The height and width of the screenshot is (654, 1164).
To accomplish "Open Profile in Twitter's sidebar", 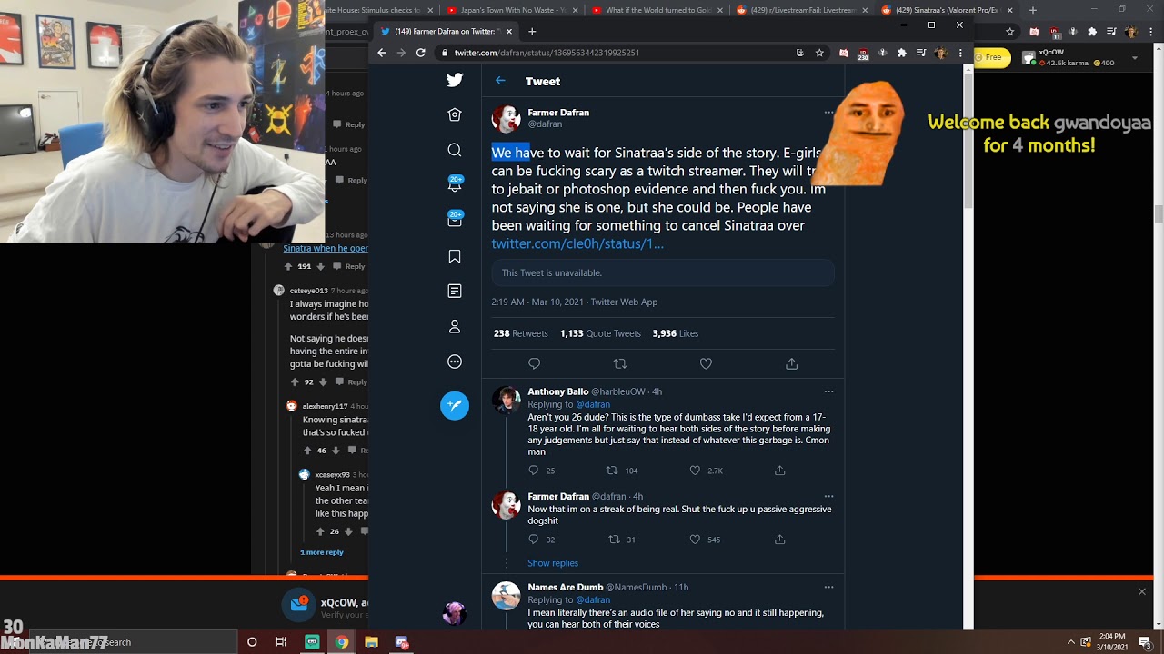I will pos(455,326).
